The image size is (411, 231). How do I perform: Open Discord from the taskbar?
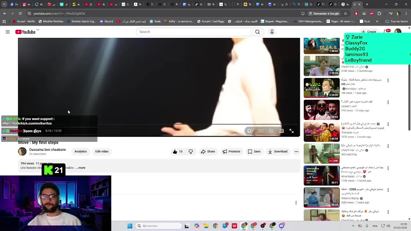(282, 226)
